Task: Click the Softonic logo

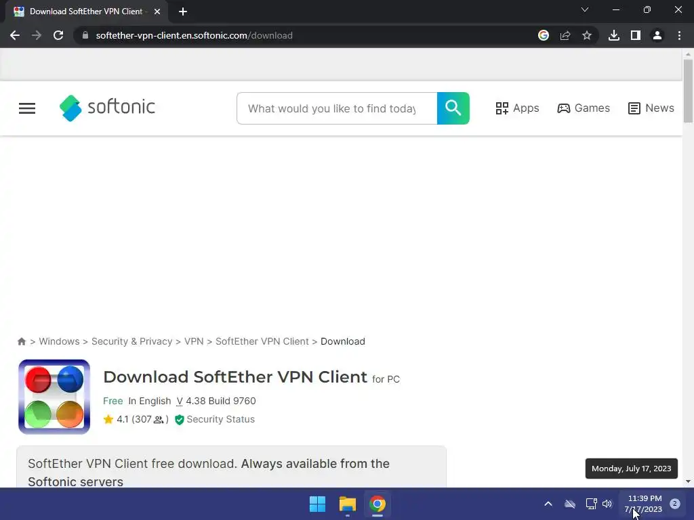Action: 107,108
